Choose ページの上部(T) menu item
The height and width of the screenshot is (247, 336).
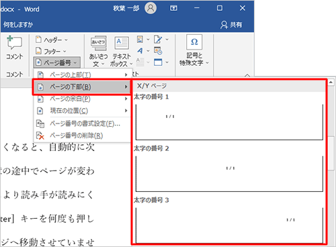(x=83, y=75)
